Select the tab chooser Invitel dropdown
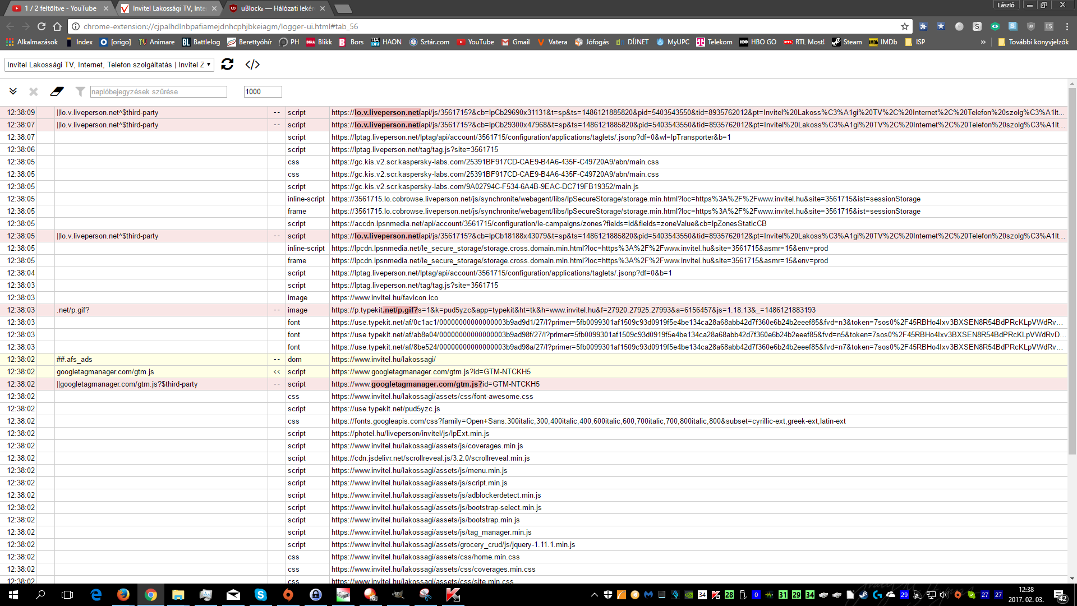Image resolution: width=1077 pixels, height=606 pixels. [x=109, y=65]
